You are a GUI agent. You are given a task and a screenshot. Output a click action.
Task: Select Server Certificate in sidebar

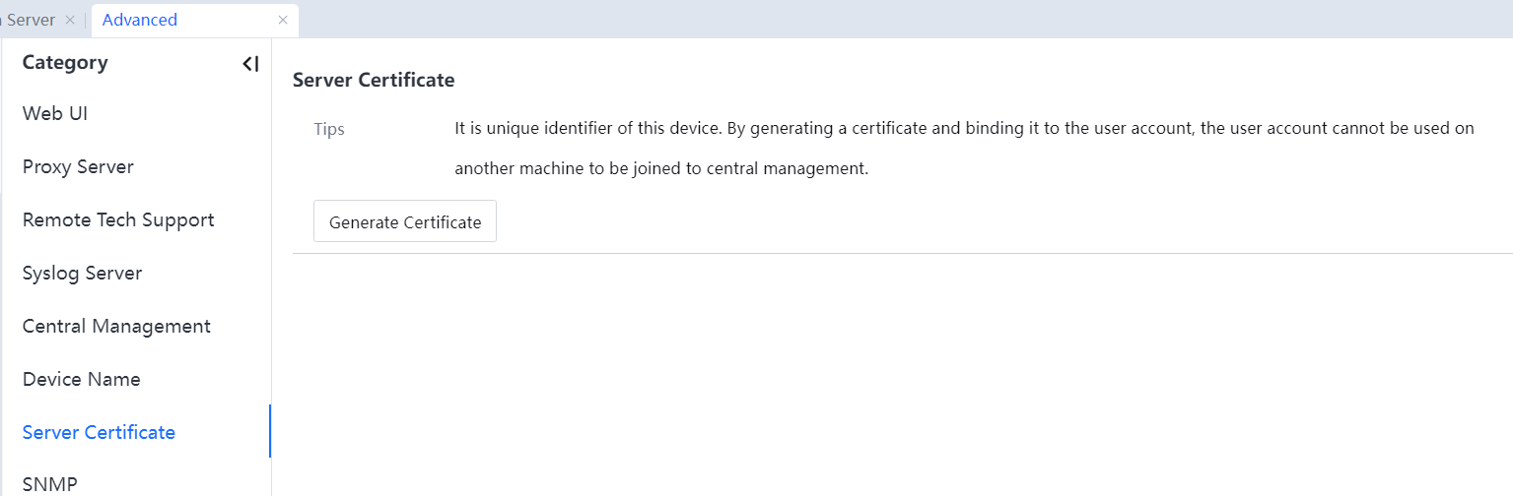99,432
